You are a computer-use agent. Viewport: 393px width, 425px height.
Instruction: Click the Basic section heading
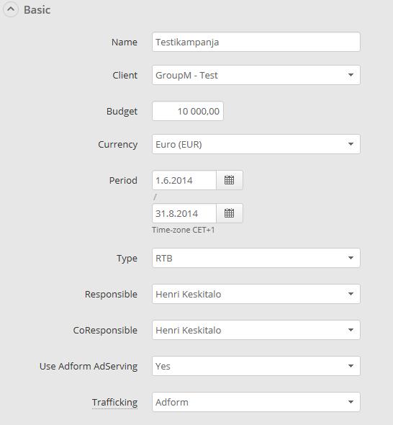[x=37, y=10]
